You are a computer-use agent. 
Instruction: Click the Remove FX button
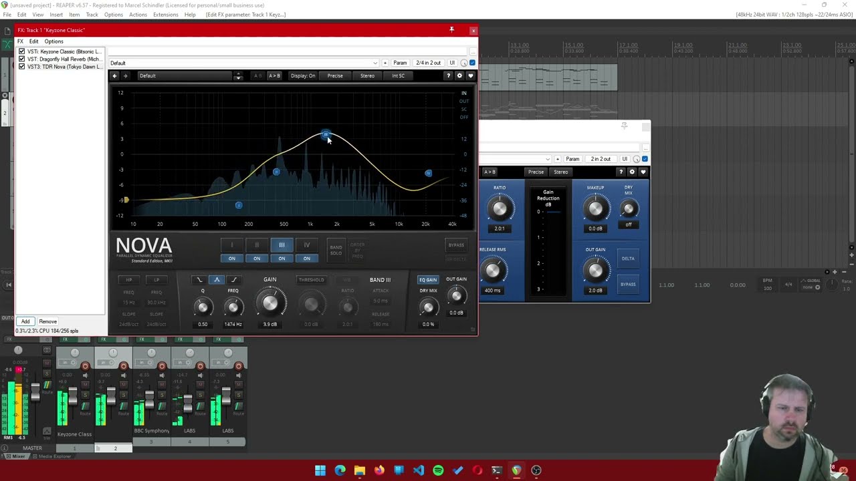pos(47,321)
